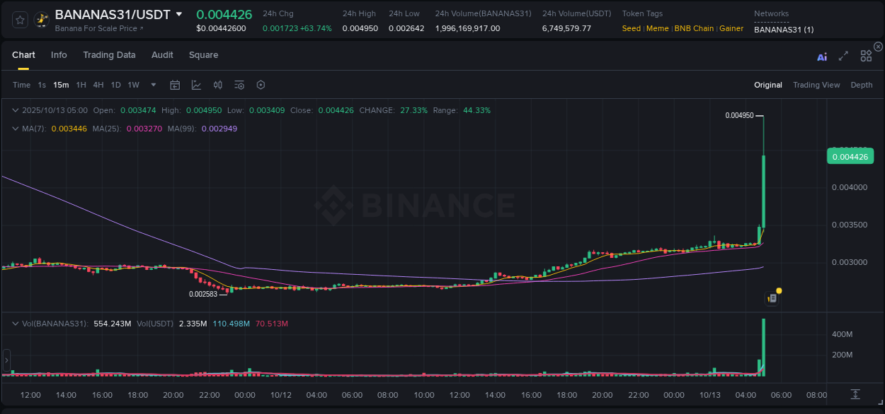Switch chart to Trading View mode
This screenshot has height=414, width=885.
coord(816,85)
